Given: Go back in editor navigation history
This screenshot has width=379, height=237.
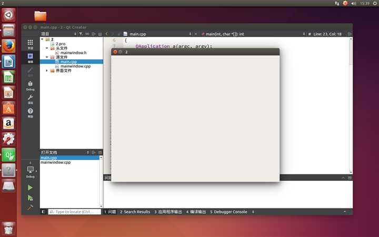Looking at the screenshot, I should (x=106, y=34).
